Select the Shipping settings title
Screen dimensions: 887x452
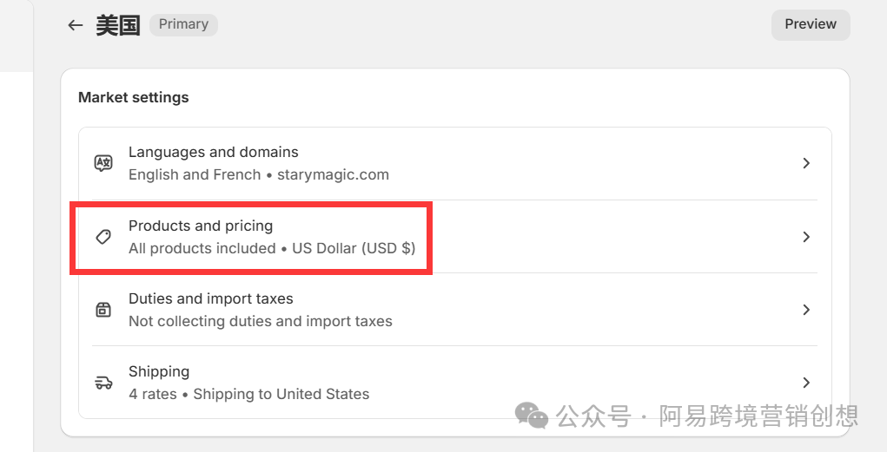tap(159, 371)
